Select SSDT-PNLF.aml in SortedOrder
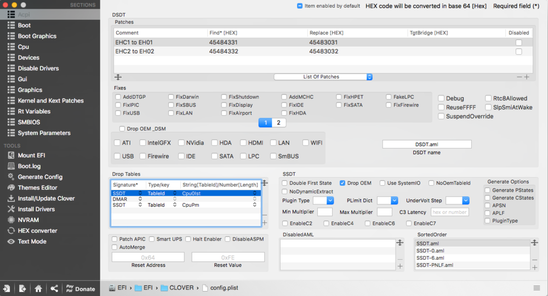 pos(472,265)
